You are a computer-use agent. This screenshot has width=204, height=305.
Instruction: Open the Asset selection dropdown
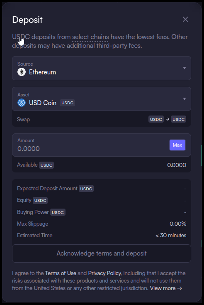tap(102, 99)
